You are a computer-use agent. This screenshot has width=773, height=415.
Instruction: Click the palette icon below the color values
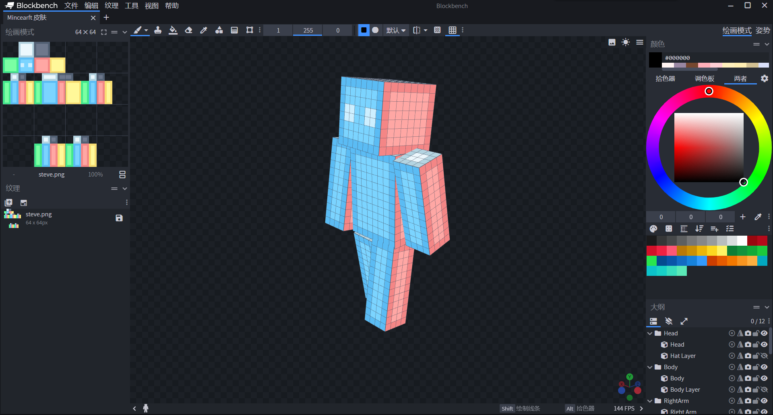[x=653, y=229]
